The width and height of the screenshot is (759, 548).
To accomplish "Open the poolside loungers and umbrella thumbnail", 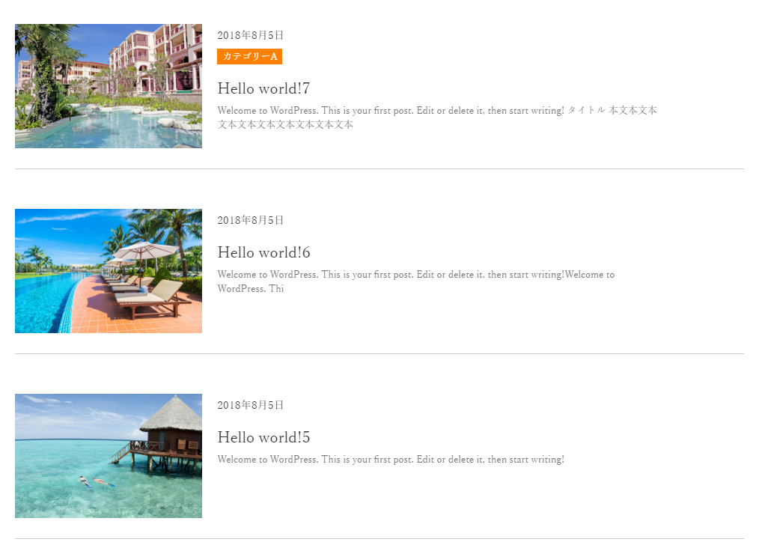I will tap(109, 271).
